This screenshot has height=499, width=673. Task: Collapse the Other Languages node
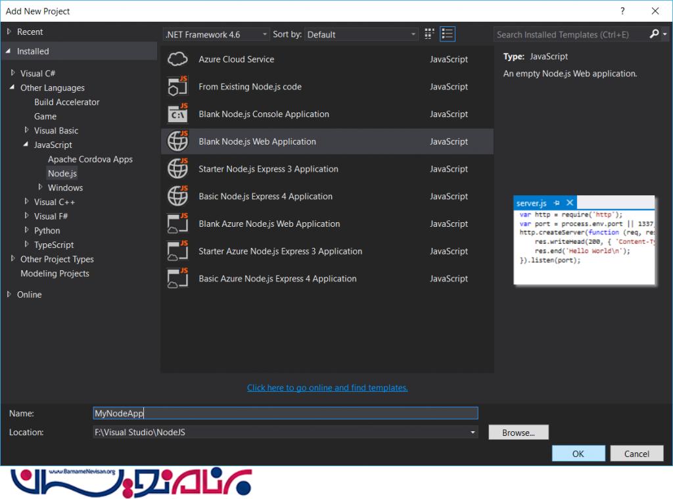[x=12, y=87]
